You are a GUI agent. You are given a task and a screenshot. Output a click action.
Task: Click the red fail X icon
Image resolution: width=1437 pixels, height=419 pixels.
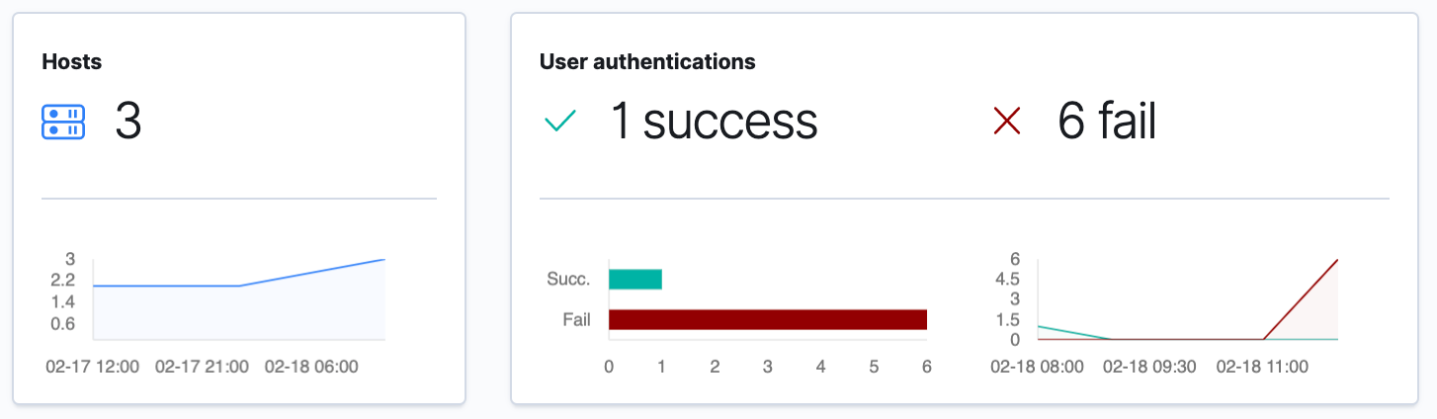[1006, 123]
